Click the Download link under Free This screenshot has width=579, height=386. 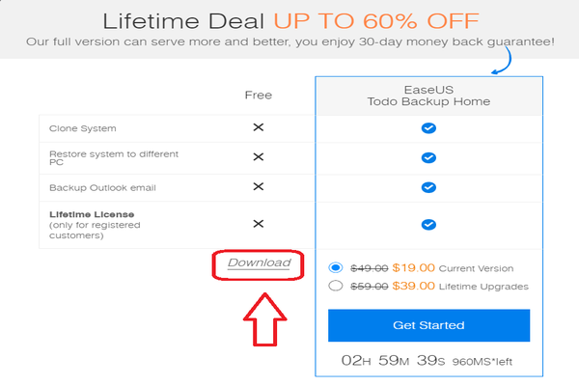coord(259,262)
